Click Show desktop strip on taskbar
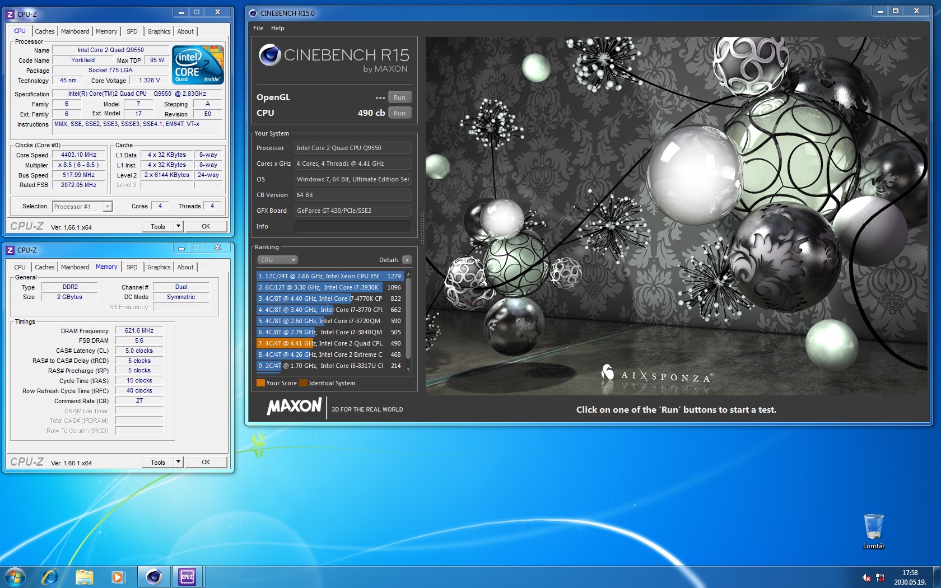This screenshot has width=941, height=588. click(x=937, y=577)
